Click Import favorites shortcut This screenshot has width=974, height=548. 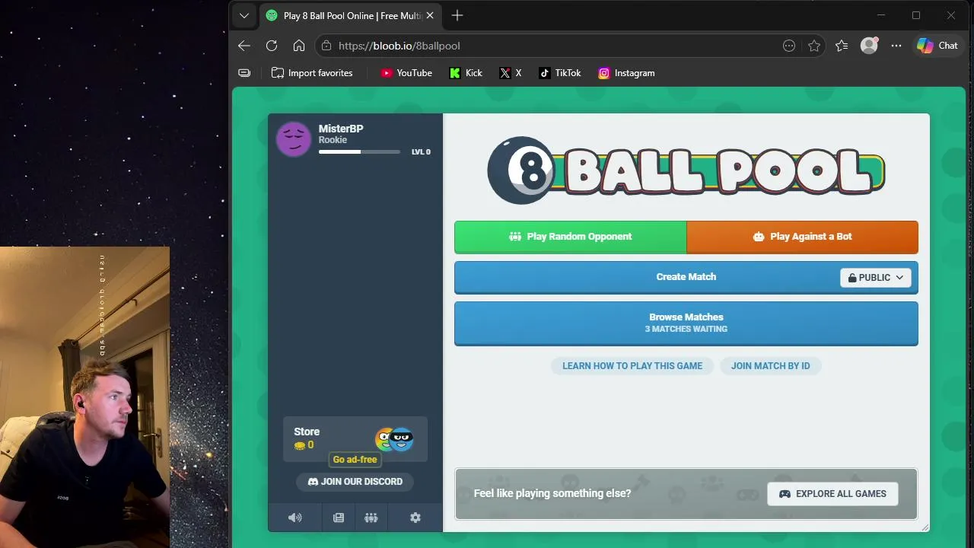(x=312, y=73)
